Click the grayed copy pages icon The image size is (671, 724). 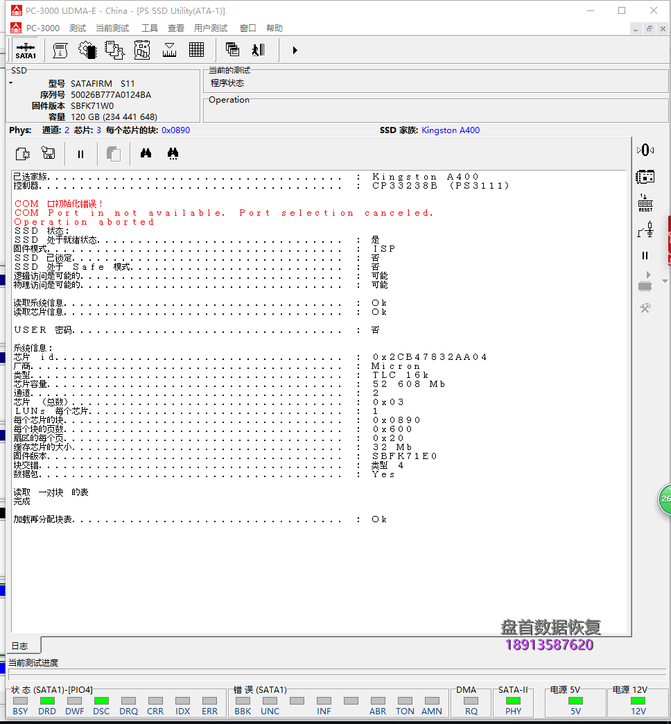[114, 154]
